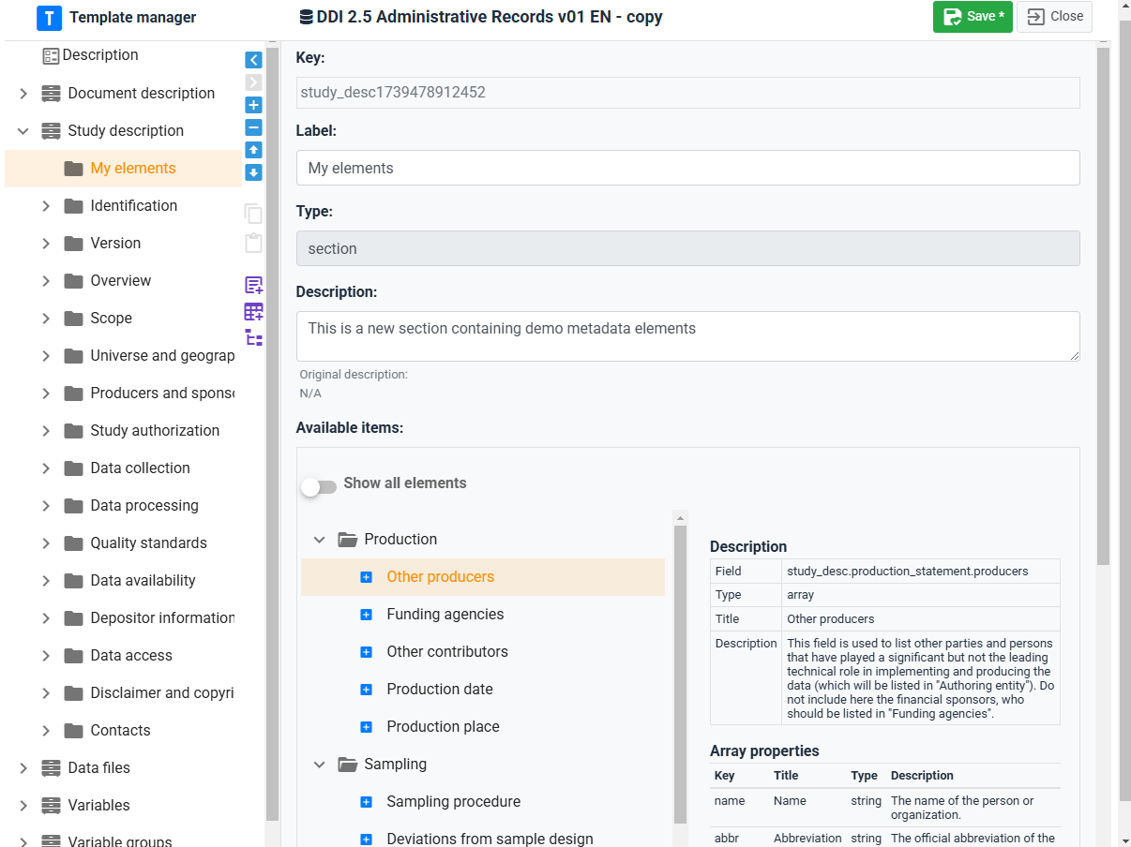Click the green Save button
This screenshot has height=847, width=1131.
coord(972,17)
